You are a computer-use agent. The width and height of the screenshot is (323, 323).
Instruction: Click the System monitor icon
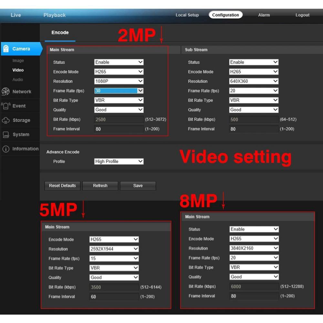[6, 135]
